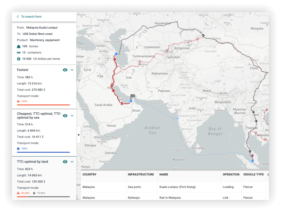
Task: Click the checkered destination flag marker on the map
Action: point(133,95)
